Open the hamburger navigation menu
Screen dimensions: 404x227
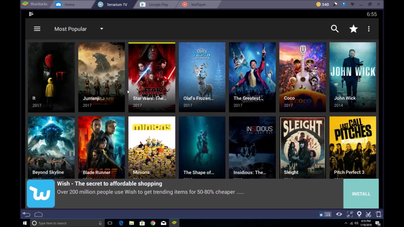[x=37, y=29]
